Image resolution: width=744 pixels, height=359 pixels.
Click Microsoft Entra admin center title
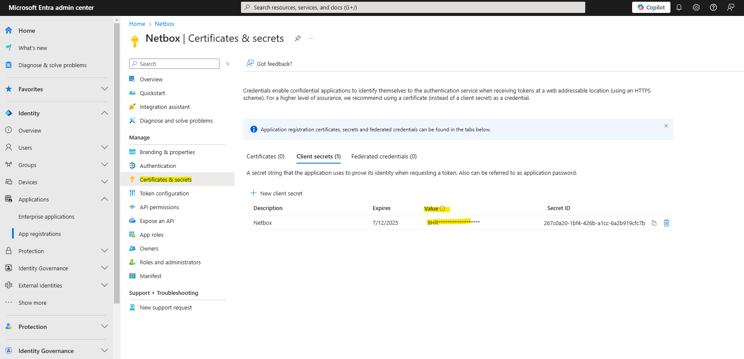pyautogui.click(x=51, y=7)
